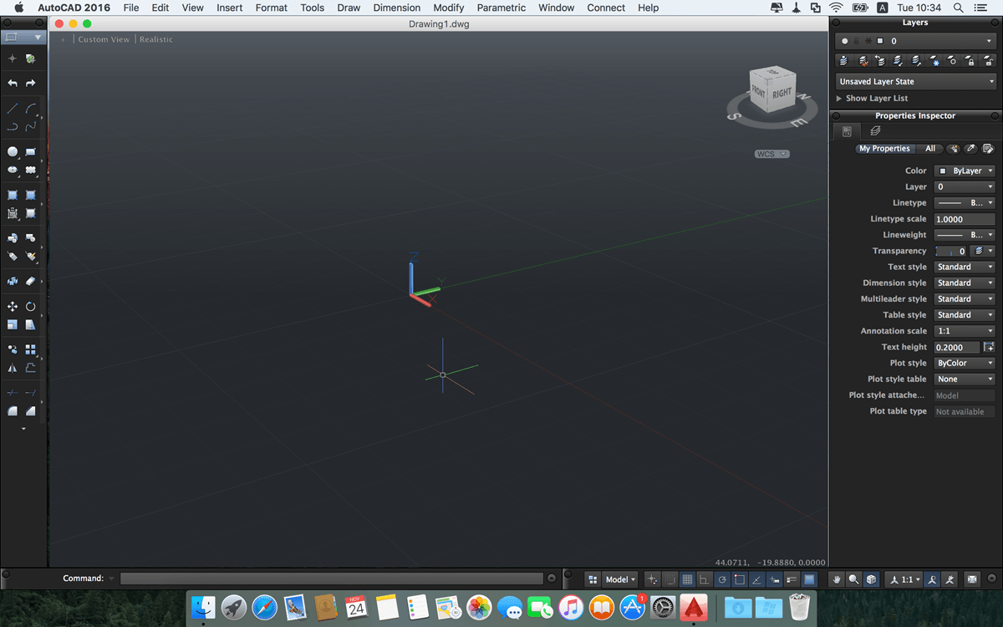1003x627 pixels.
Task: Toggle Object Snap in the status bar
Action: click(x=740, y=579)
